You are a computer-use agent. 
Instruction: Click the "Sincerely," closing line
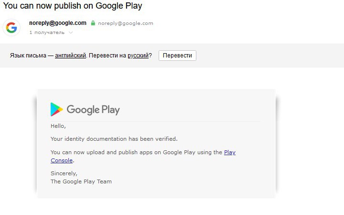(x=64, y=173)
